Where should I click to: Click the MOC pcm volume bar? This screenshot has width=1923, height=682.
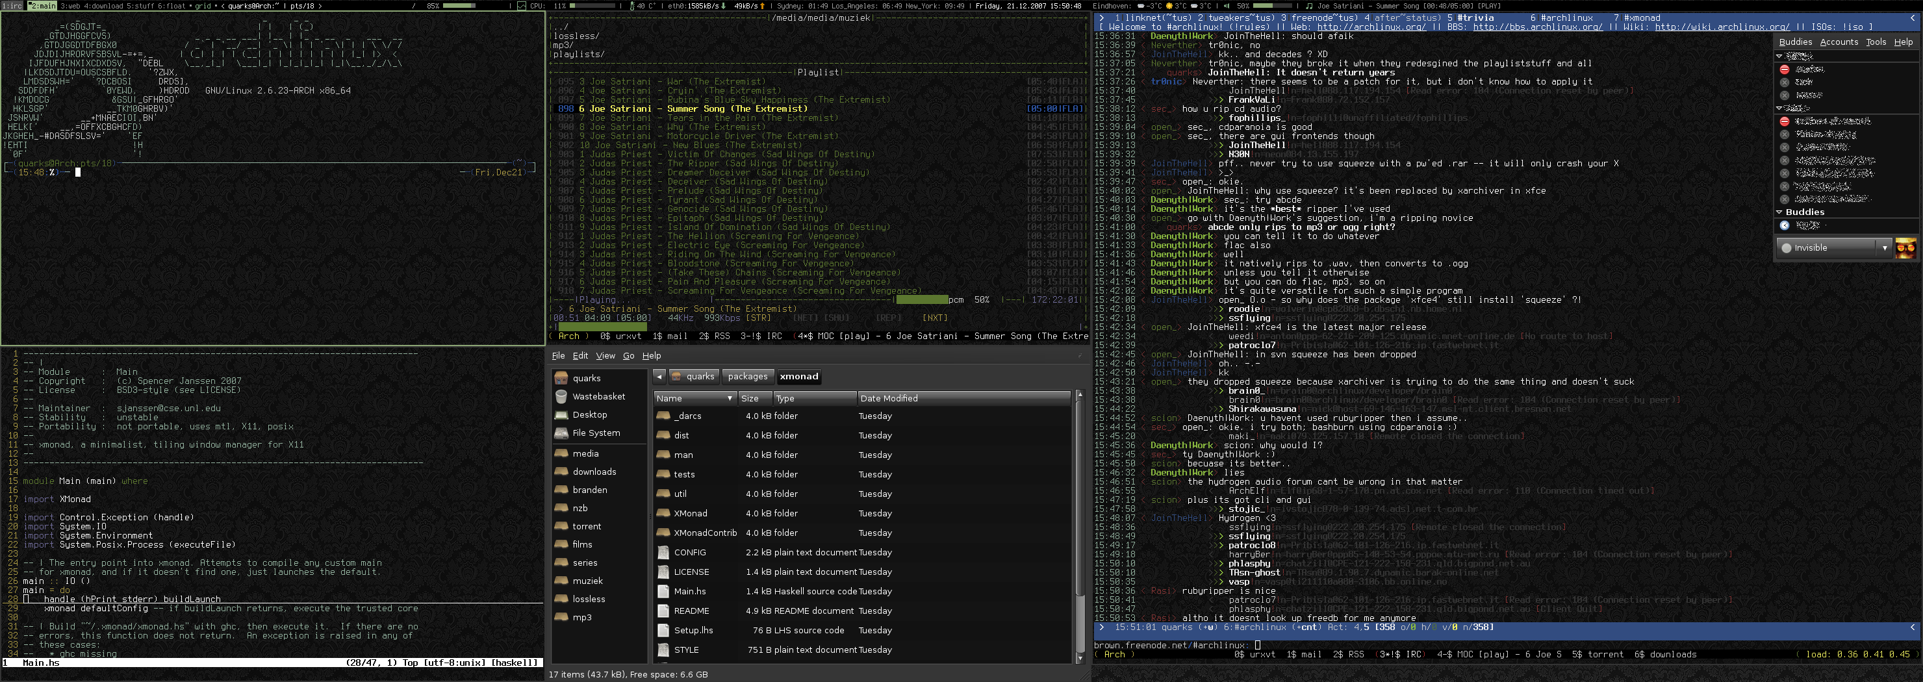click(x=922, y=300)
